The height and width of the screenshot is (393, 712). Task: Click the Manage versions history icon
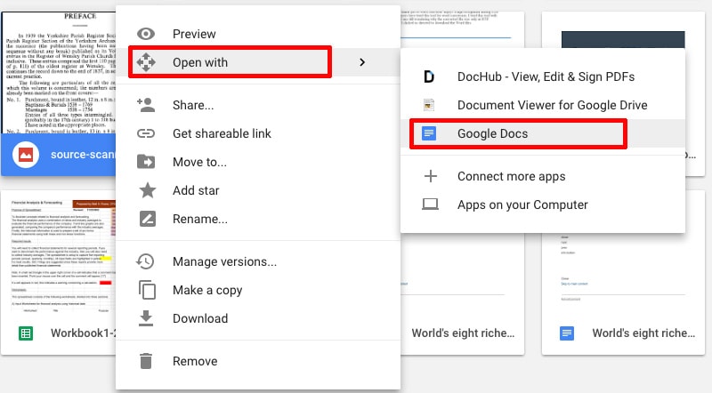click(145, 261)
